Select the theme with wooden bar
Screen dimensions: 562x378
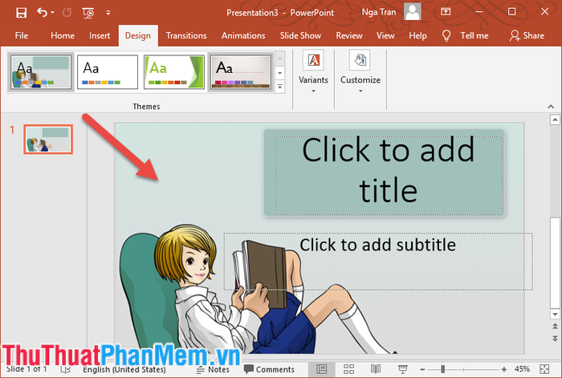point(241,71)
